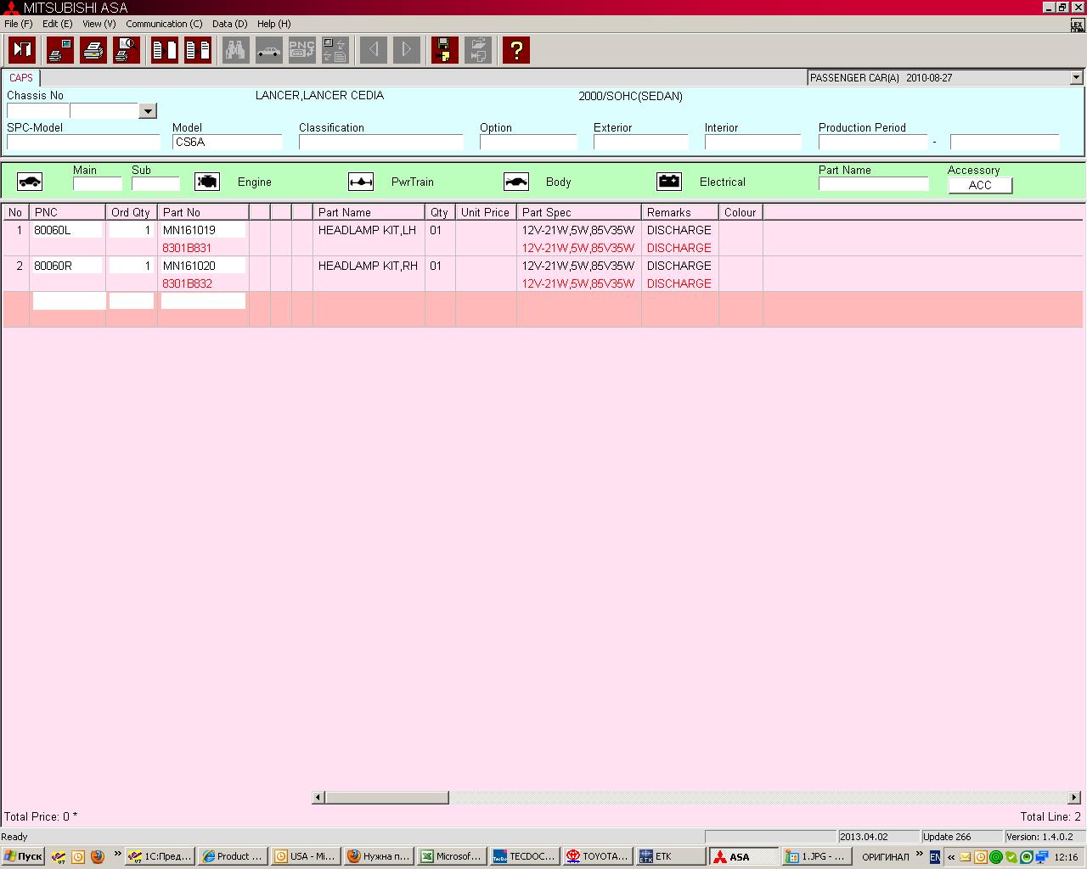Open print preview with magnifier icon
Image resolution: width=1087 pixels, height=869 pixels.
[x=127, y=50]
